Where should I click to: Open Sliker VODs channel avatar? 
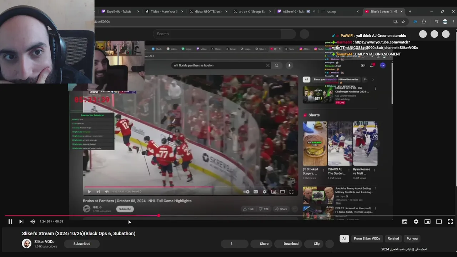pyautogui.click(x=27, y=243)
